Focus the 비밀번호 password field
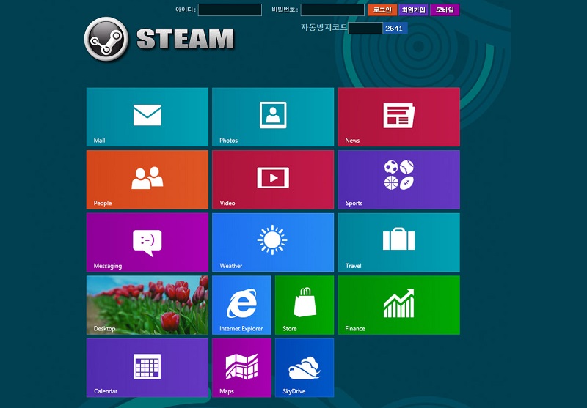Viewport: 587px width, 408px height. [332, 10]
